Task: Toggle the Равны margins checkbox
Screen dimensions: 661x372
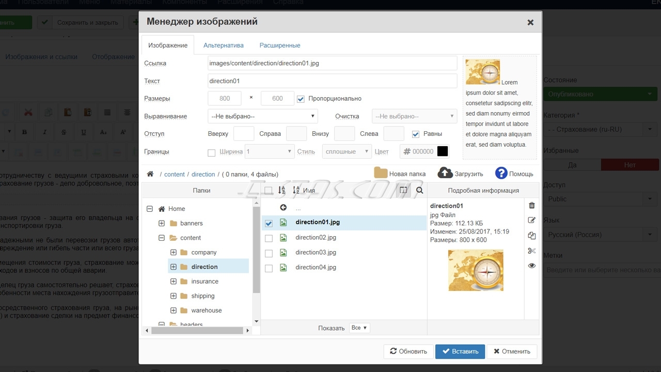Action: [416, 134]
